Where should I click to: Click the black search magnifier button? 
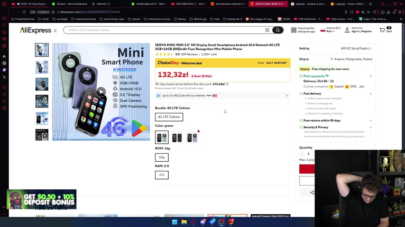(277, 30)
